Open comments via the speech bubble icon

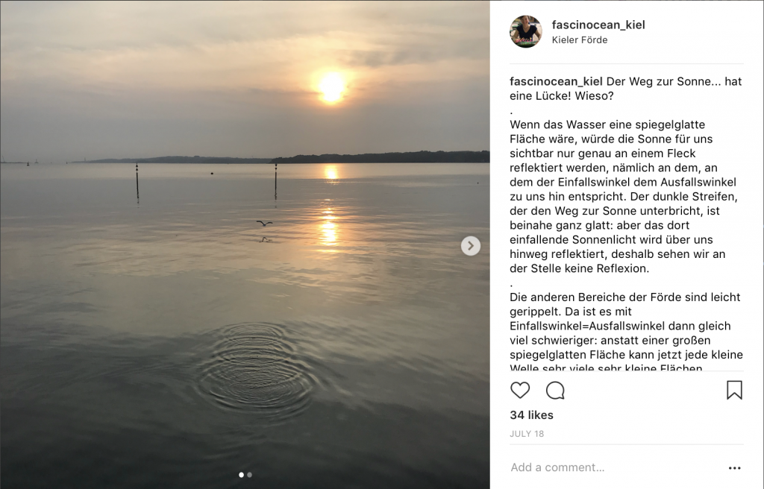tap(555, 390)
